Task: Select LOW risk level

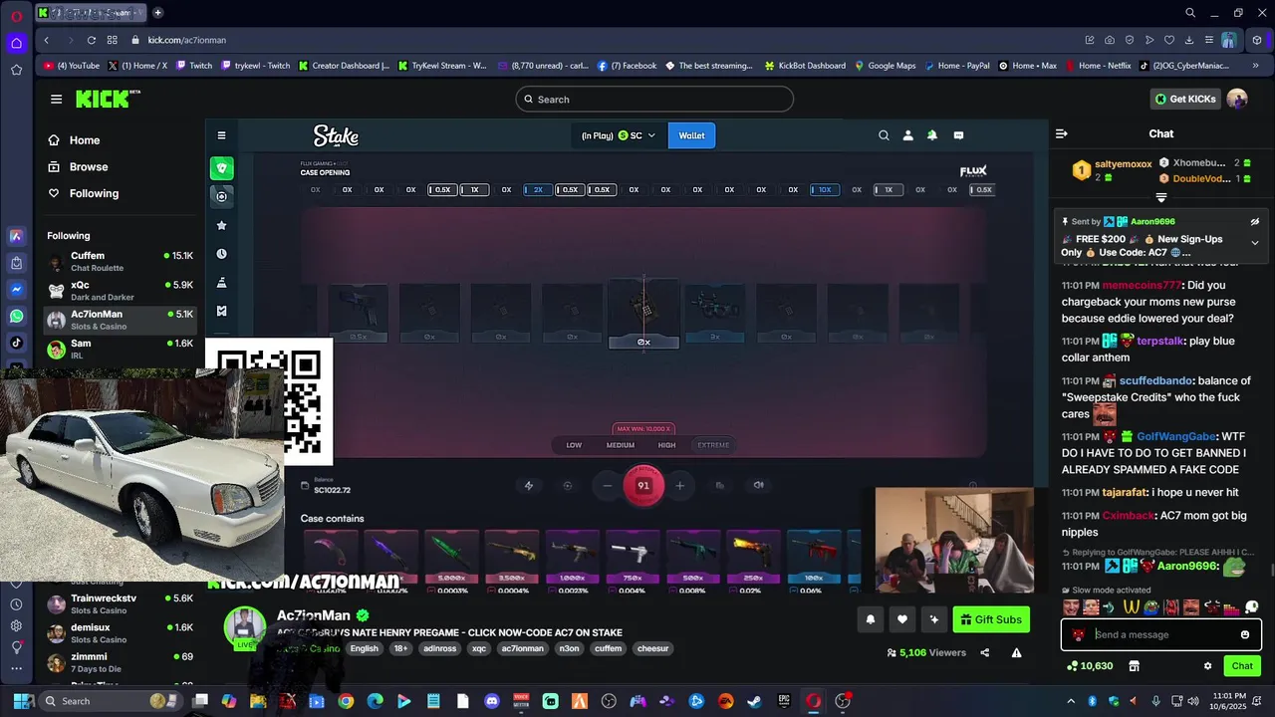Action: click(x=574, y=445)
